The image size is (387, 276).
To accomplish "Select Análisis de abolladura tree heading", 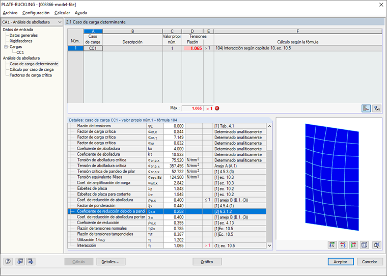I will tap(21, 58).
